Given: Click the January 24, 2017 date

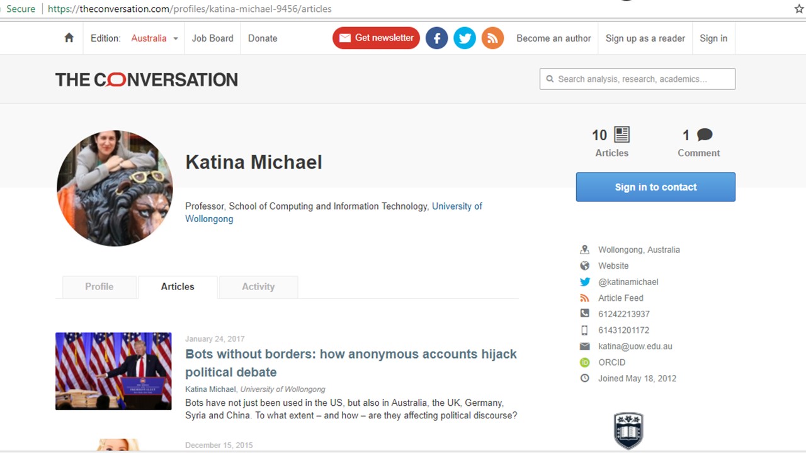Looking at the screenshot, I should 215,339.
